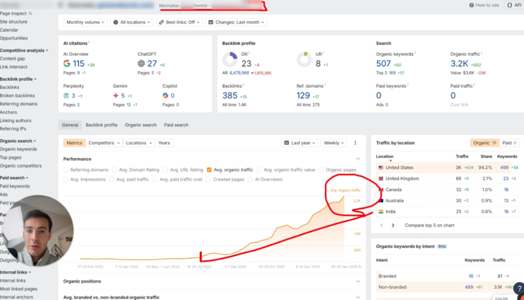Check the AI Overviews checkbox
Image resolution: width=524 pixels, height=300 pixels.
(251, 179)
